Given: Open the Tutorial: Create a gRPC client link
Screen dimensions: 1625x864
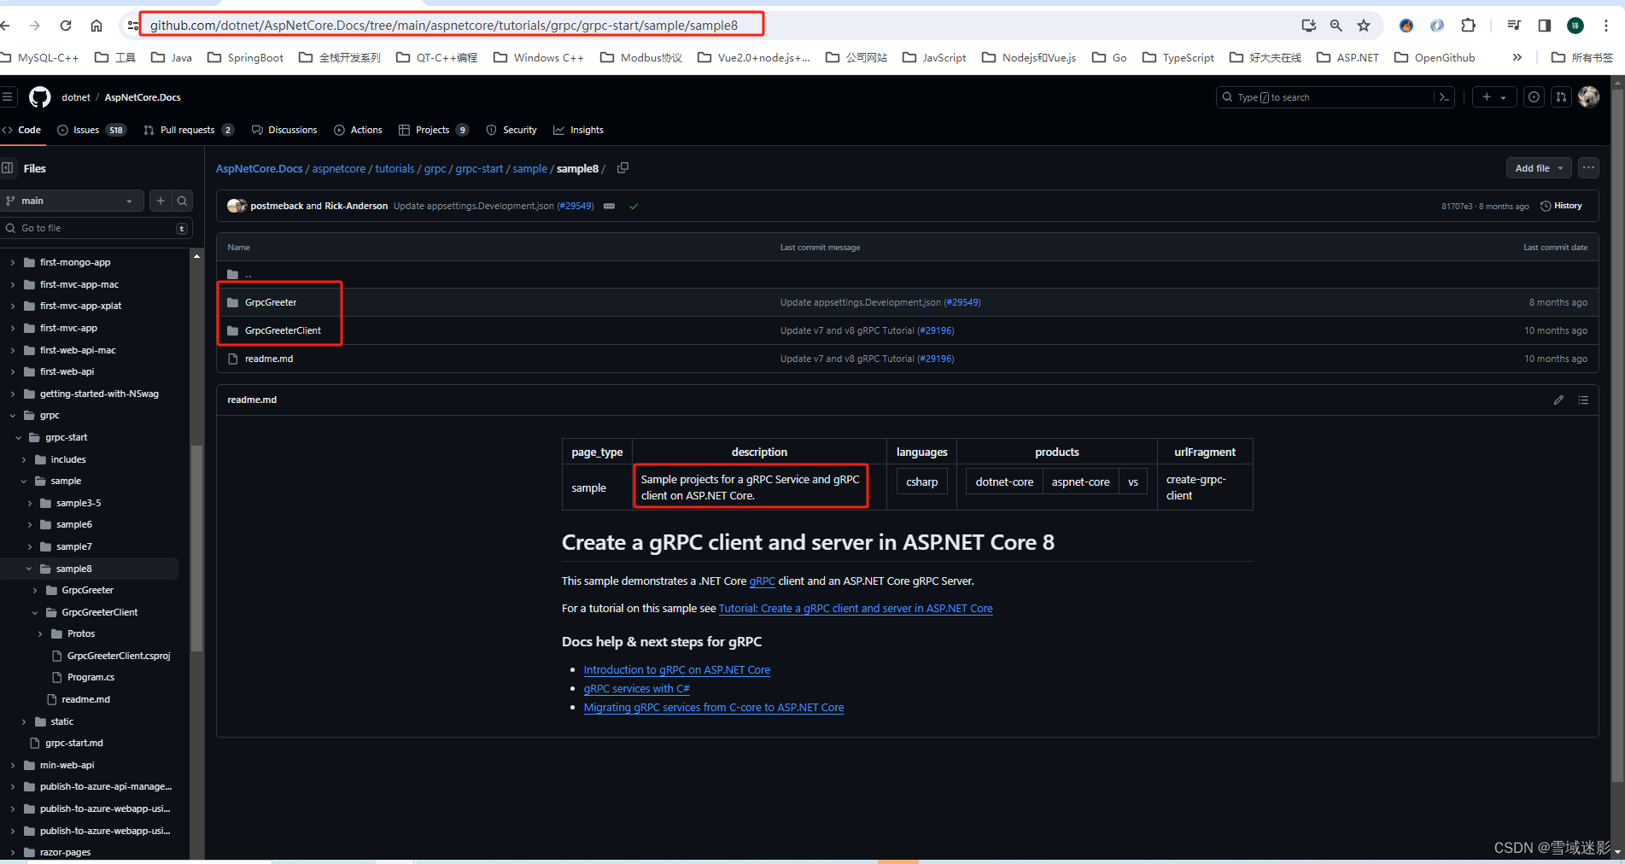Looking at the screenshot, I should pyautogui.click(x=856, y=609).
